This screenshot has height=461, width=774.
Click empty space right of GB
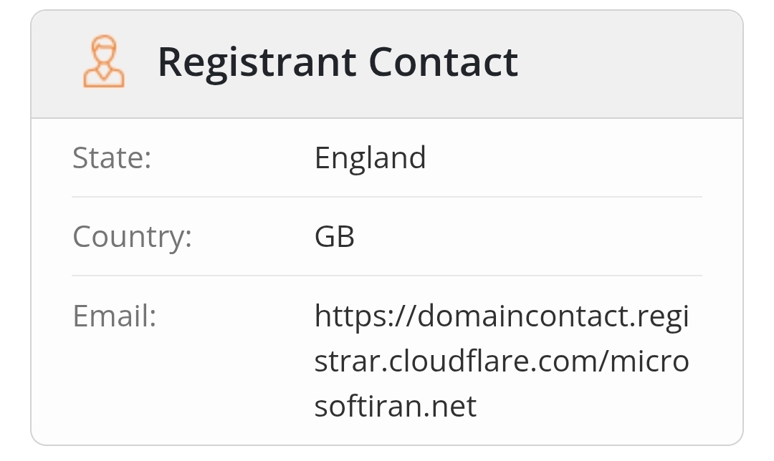pyautogui.click(x=537, y=237)
